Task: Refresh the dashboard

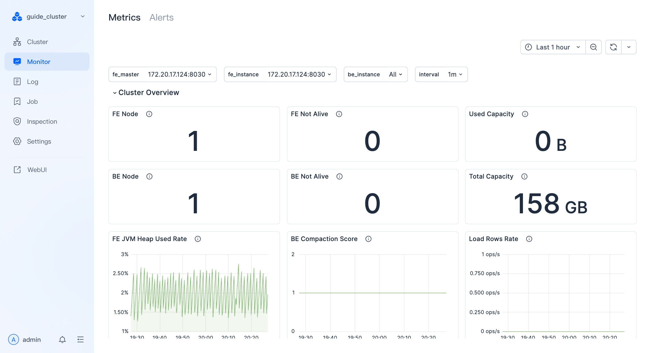Action: pyautogui.click(x=613, y=47)
